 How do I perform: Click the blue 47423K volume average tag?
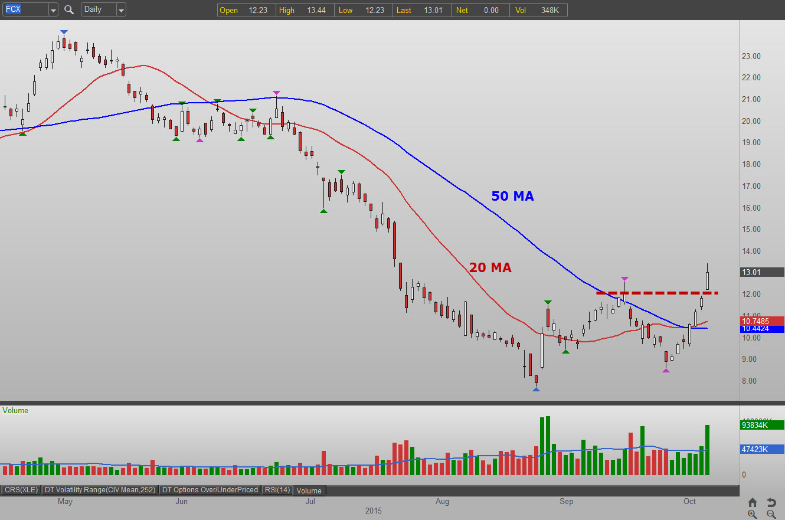tap(762, 450)
